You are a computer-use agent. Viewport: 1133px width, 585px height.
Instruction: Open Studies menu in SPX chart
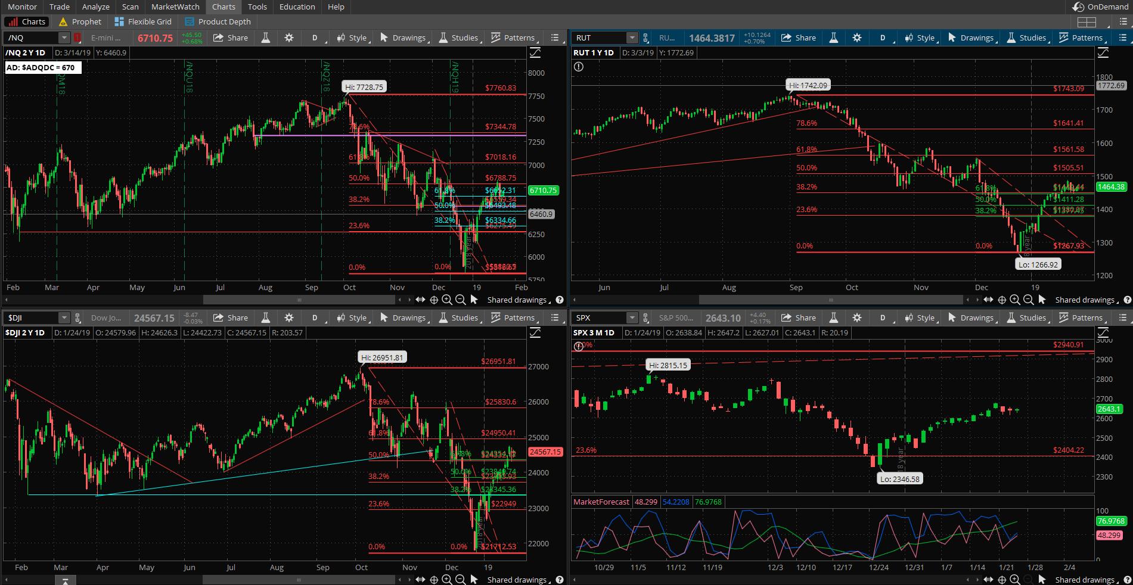pyautogui.click(x=1027, y=318)
